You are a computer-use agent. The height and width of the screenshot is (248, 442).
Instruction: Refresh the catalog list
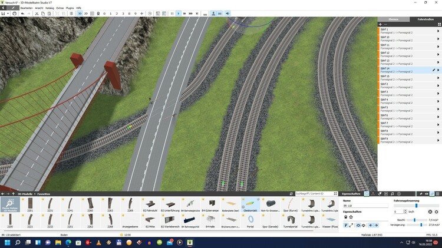pos(291,194)
